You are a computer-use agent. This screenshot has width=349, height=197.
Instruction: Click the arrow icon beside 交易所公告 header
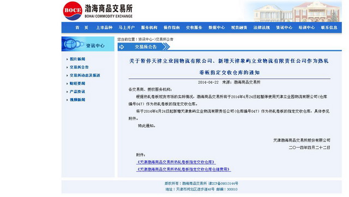pyautogui.click(x=122, y=47)
